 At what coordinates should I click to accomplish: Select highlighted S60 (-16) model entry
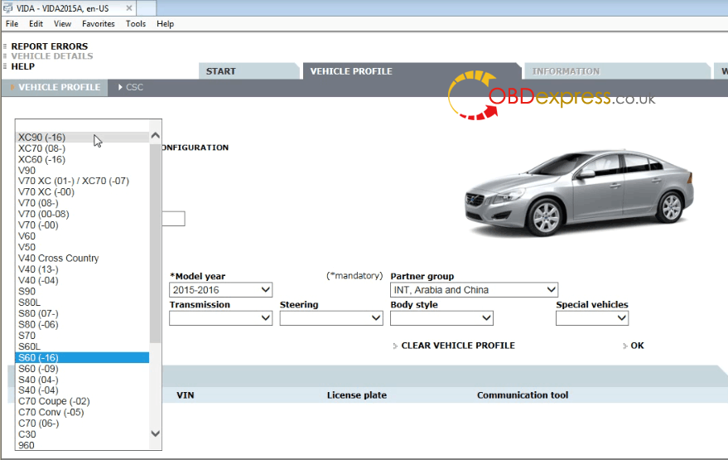click(x=82, y=358)
